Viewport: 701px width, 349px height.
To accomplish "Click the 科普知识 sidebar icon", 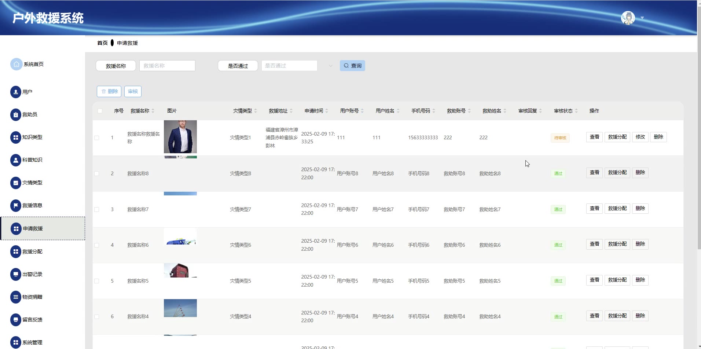I will pos(16,160).
